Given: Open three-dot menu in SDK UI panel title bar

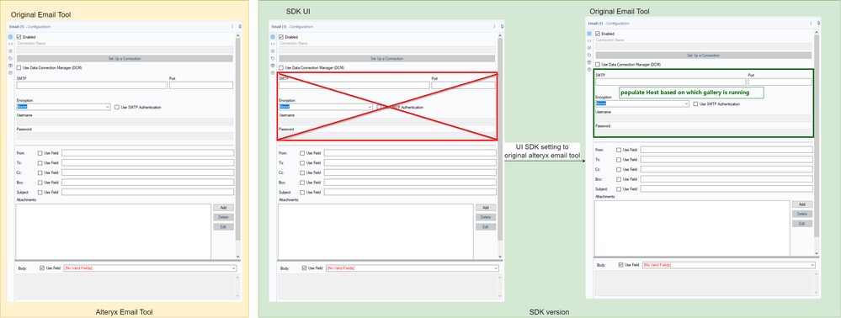Looking at the screenshot, I should [x=494, y=26].
